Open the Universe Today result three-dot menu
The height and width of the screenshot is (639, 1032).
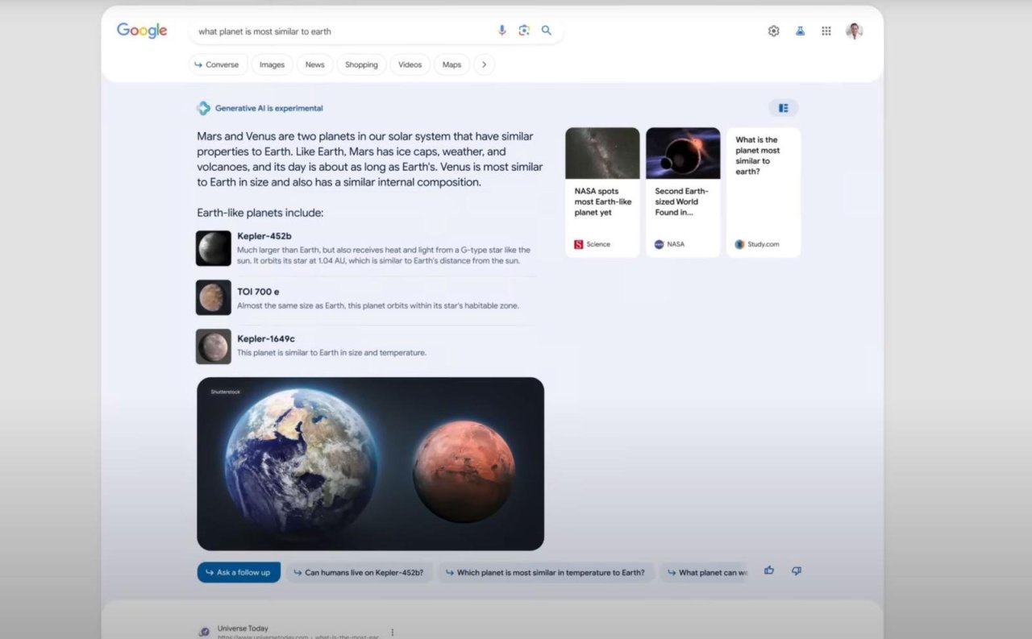393,633
